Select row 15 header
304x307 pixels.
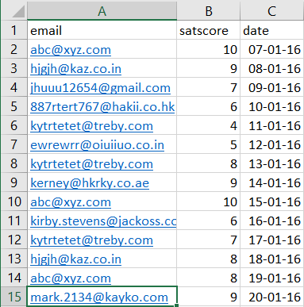coord(14,297)
